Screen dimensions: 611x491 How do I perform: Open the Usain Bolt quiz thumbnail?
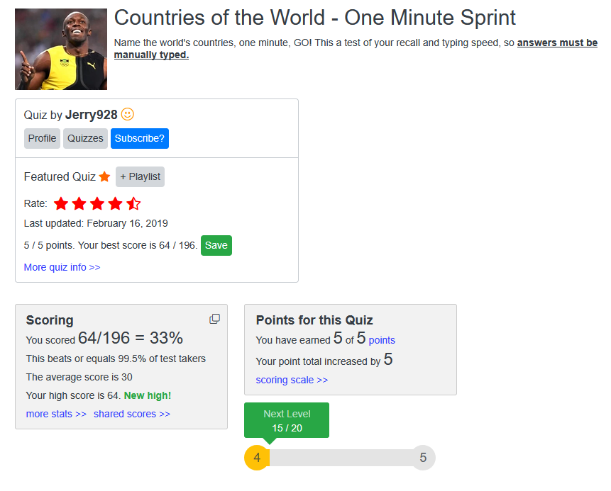coord(61,50)
